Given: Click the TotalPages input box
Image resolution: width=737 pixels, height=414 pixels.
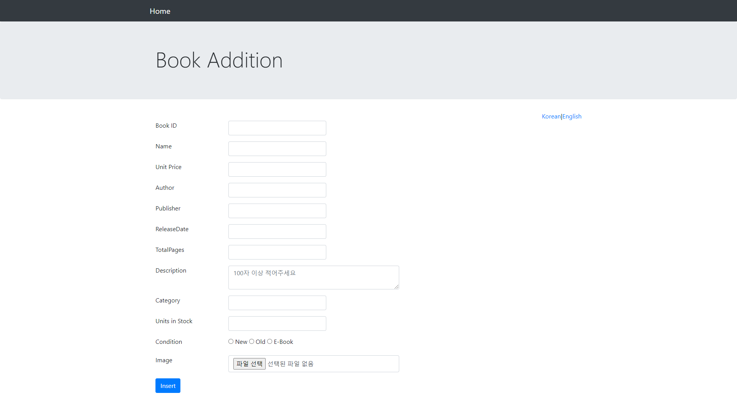Looking at the screenshot, I should pos(277,252).
